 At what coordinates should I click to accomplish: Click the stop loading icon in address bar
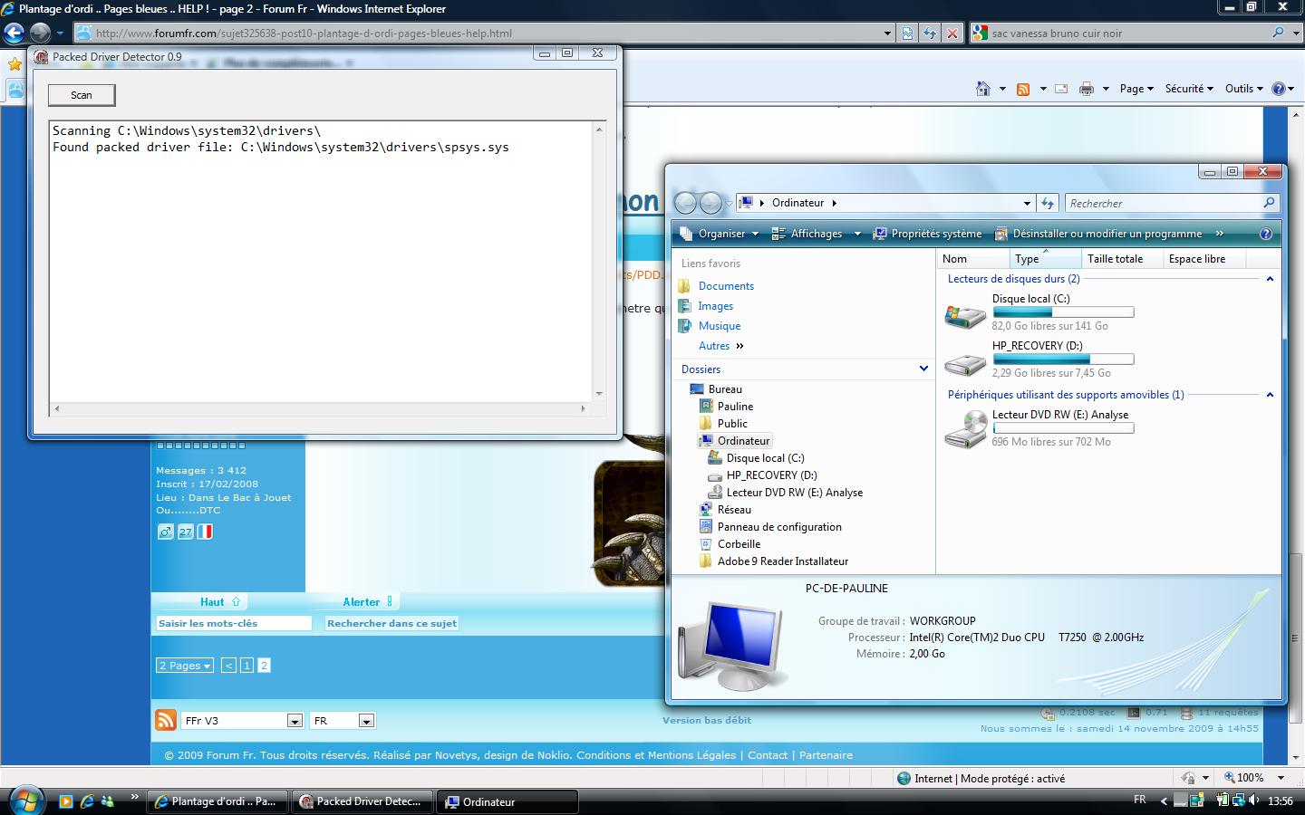click(x=952, y=34)
